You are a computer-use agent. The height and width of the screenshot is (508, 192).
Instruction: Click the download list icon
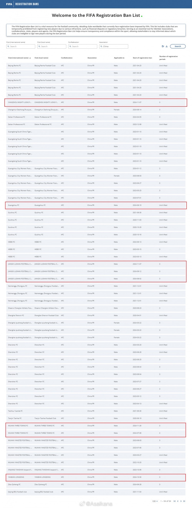(167, 46)
